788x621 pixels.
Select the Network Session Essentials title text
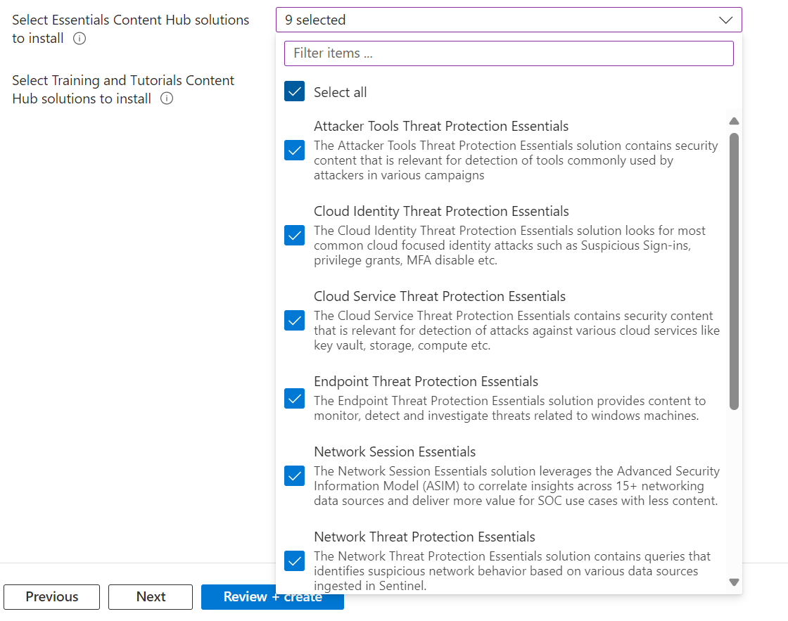coord(395,452)
